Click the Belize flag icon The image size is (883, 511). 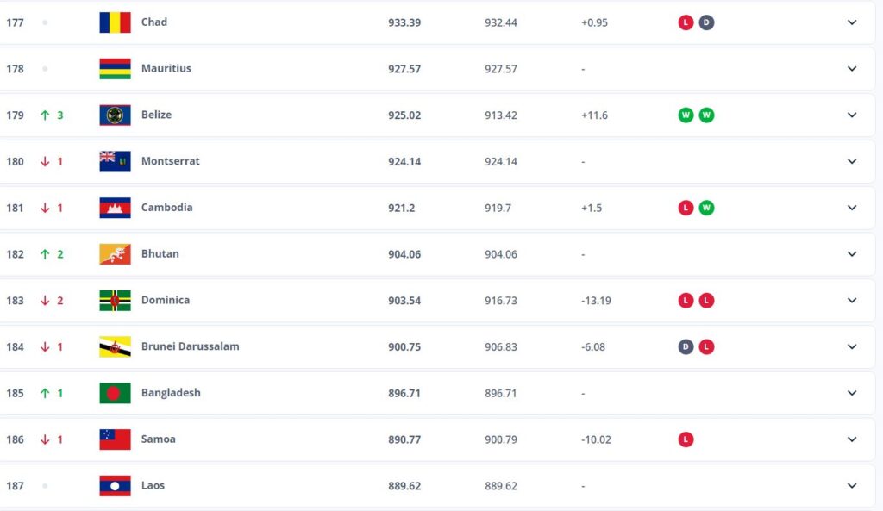[x=115, y=115]
